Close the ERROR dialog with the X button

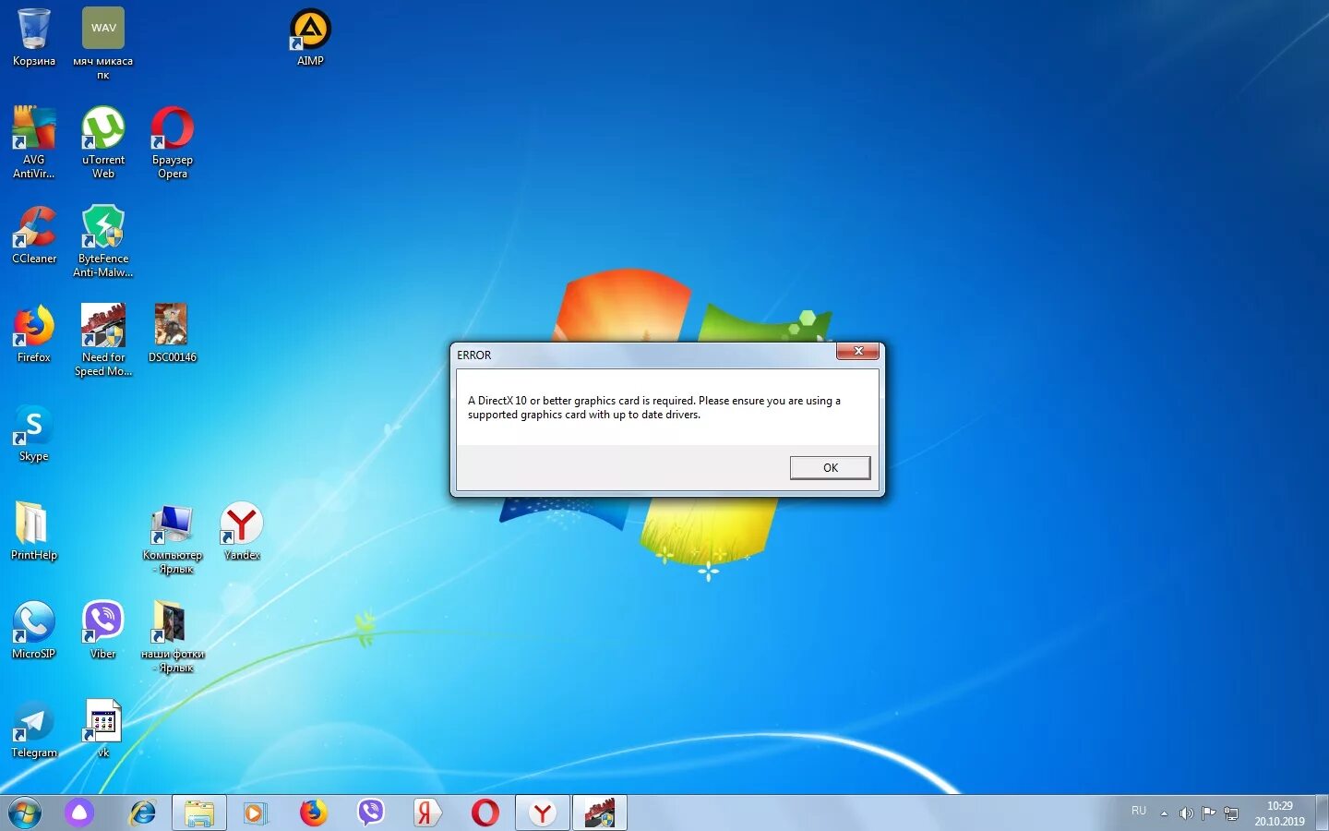(x=858, y=351)
